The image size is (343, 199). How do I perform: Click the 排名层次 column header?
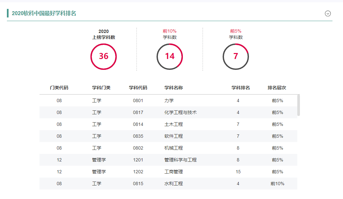tap(277, 88)
